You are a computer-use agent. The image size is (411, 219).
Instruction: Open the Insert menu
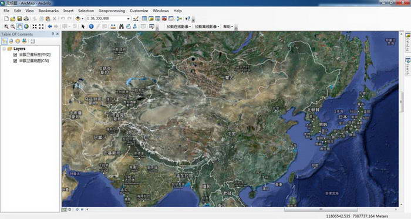[68, 11]
